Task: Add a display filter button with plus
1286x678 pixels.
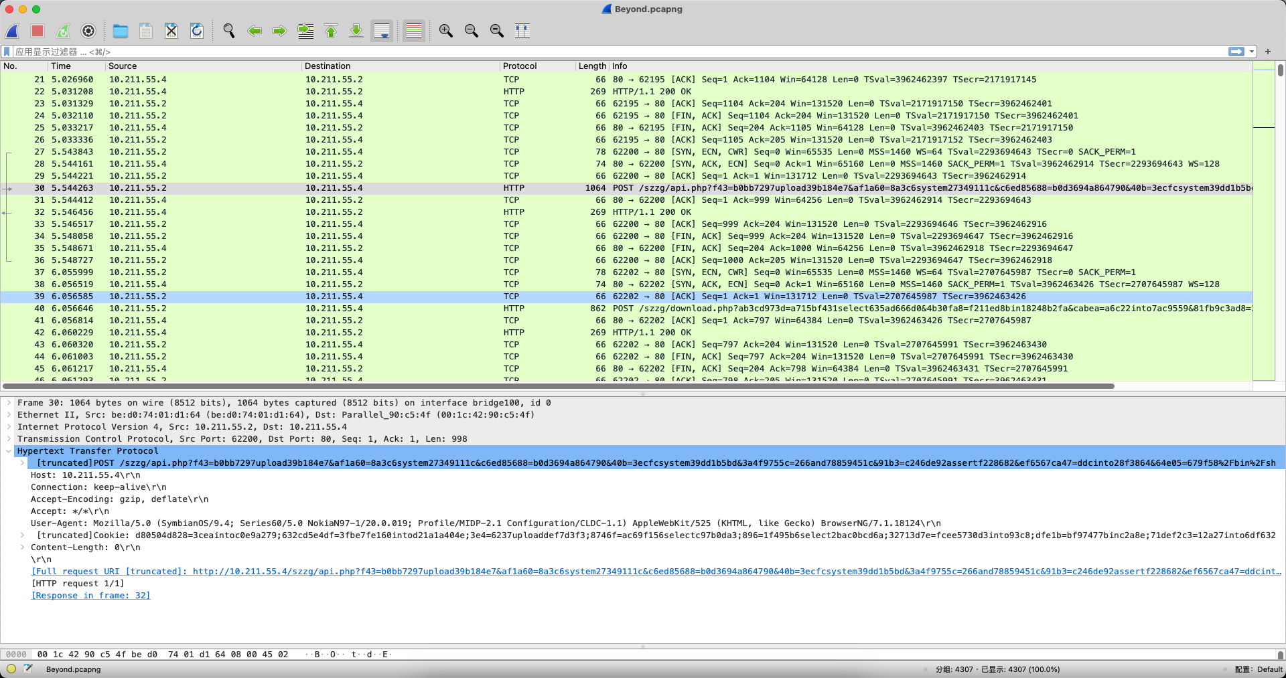Action: tap(1268, 52)
